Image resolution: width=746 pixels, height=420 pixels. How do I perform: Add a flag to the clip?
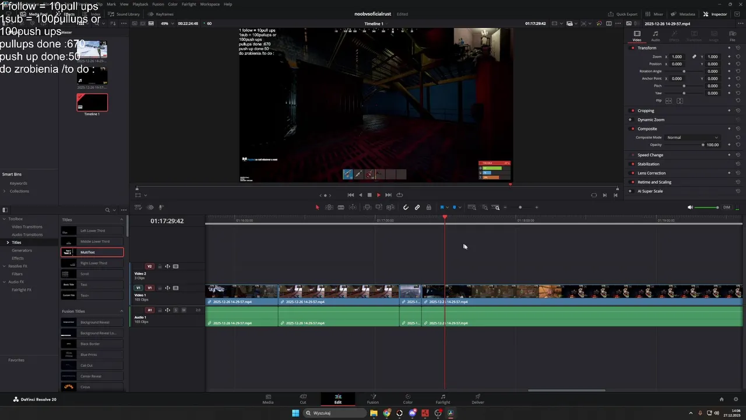pos(442,207)
